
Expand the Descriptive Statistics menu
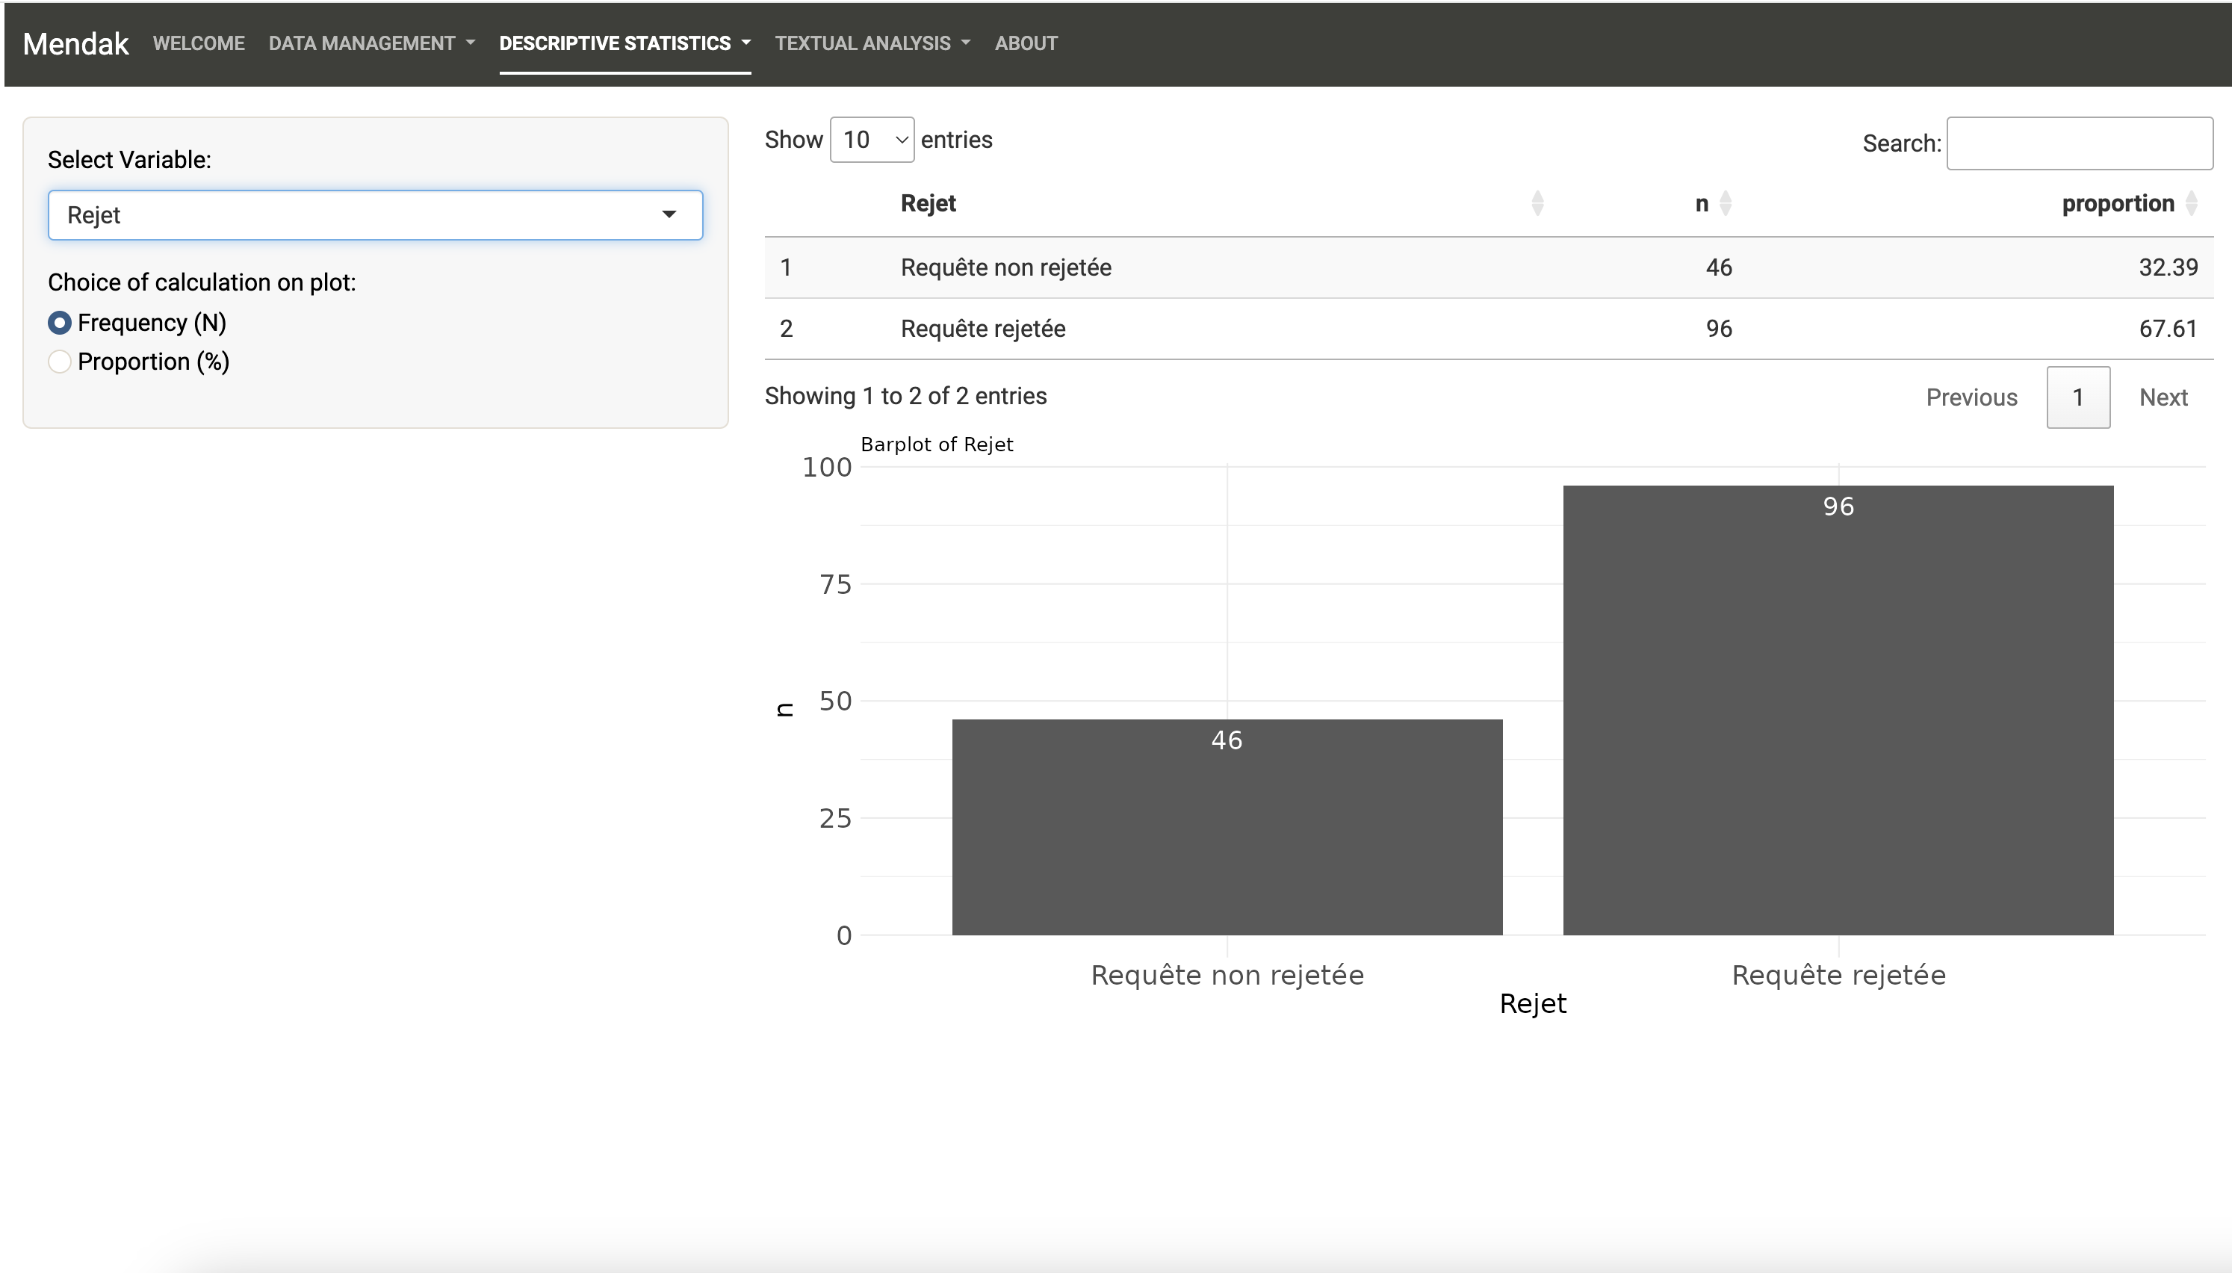click(x=624, y=44)
